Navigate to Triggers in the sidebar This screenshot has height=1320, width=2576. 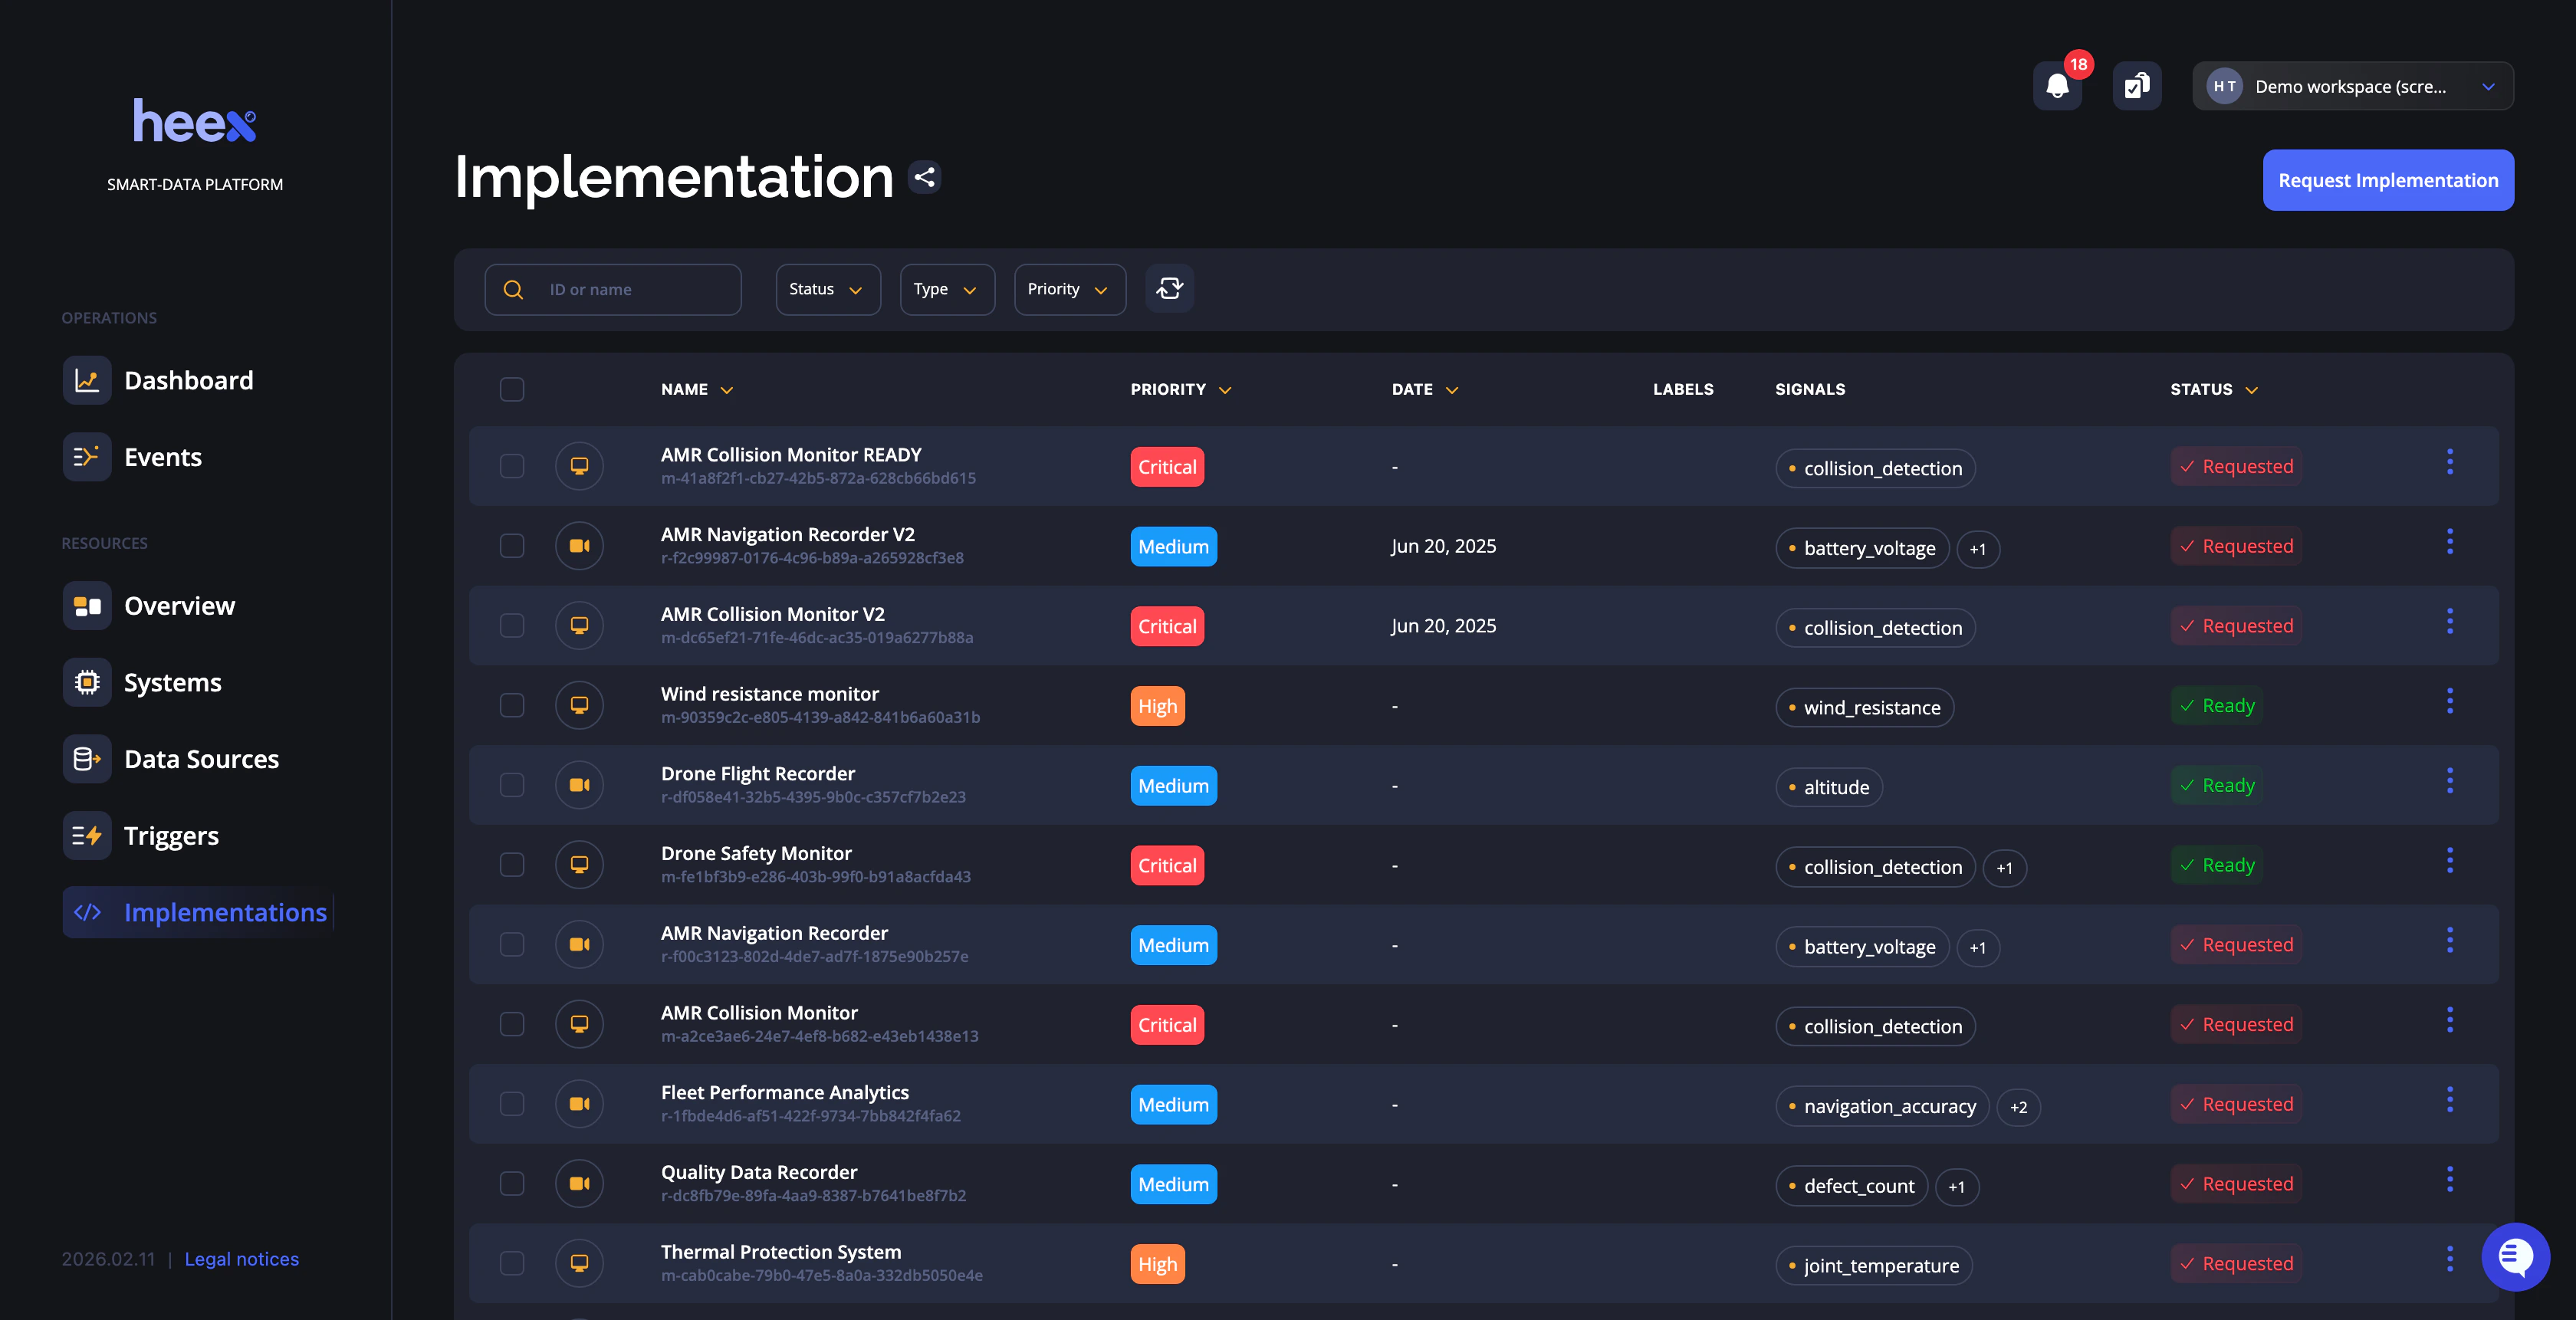(x=171, y=836)
